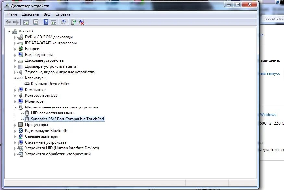Open the Действие menu
This screenshot has height=190, width=284.
[30, 14]
